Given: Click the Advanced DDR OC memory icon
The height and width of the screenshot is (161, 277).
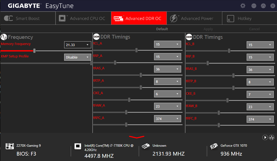Looking at the screenshot, I should click(119, 19).
